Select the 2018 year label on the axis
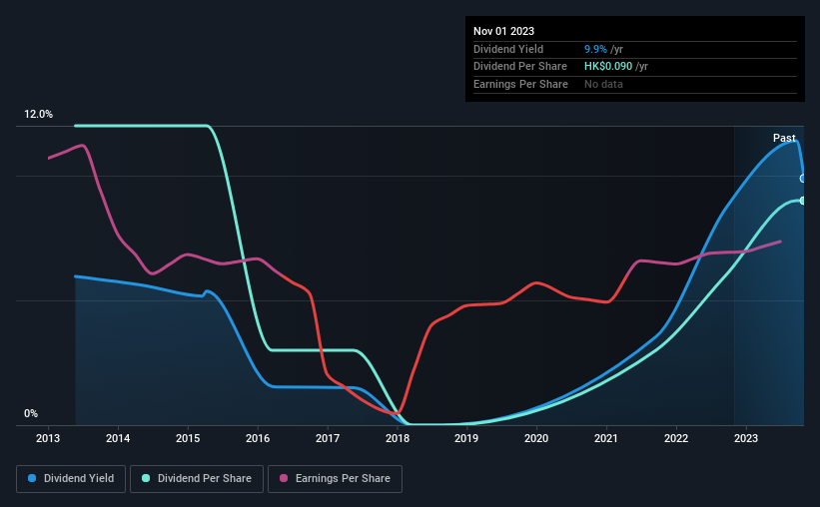The height and width of the screenshot is (507, 820). tap(398, 438)
